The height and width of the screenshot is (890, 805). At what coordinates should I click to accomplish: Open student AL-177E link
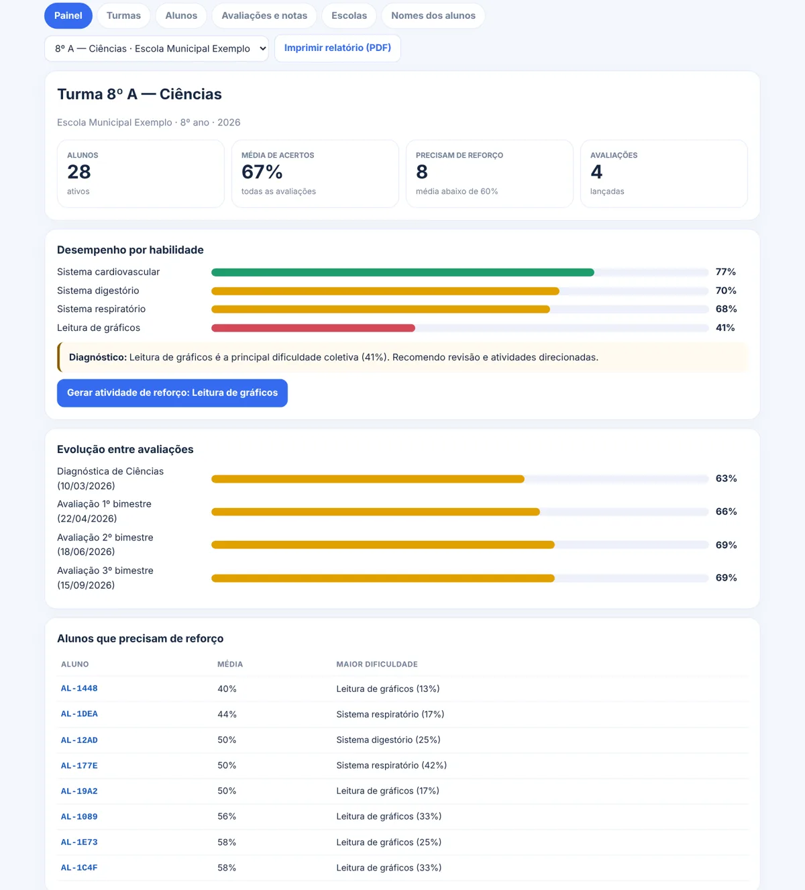pos(79,765)
